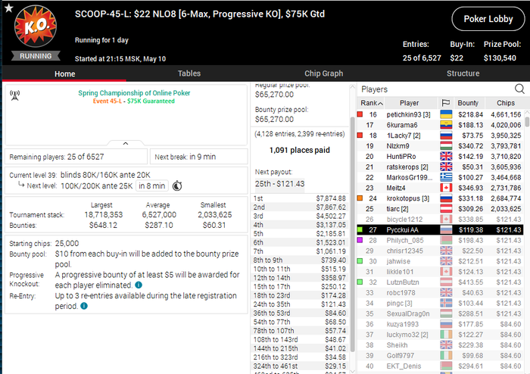Click the red marker beside petichkin93
Viewport: 530px width, 374px height.
(x=360, y=114)
